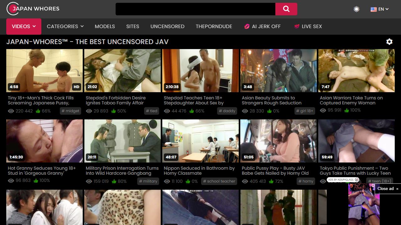Screen dimensions: 401x225
Task: Open the thumbnail with duration 20:11
Action: click(x=122, y=141)
